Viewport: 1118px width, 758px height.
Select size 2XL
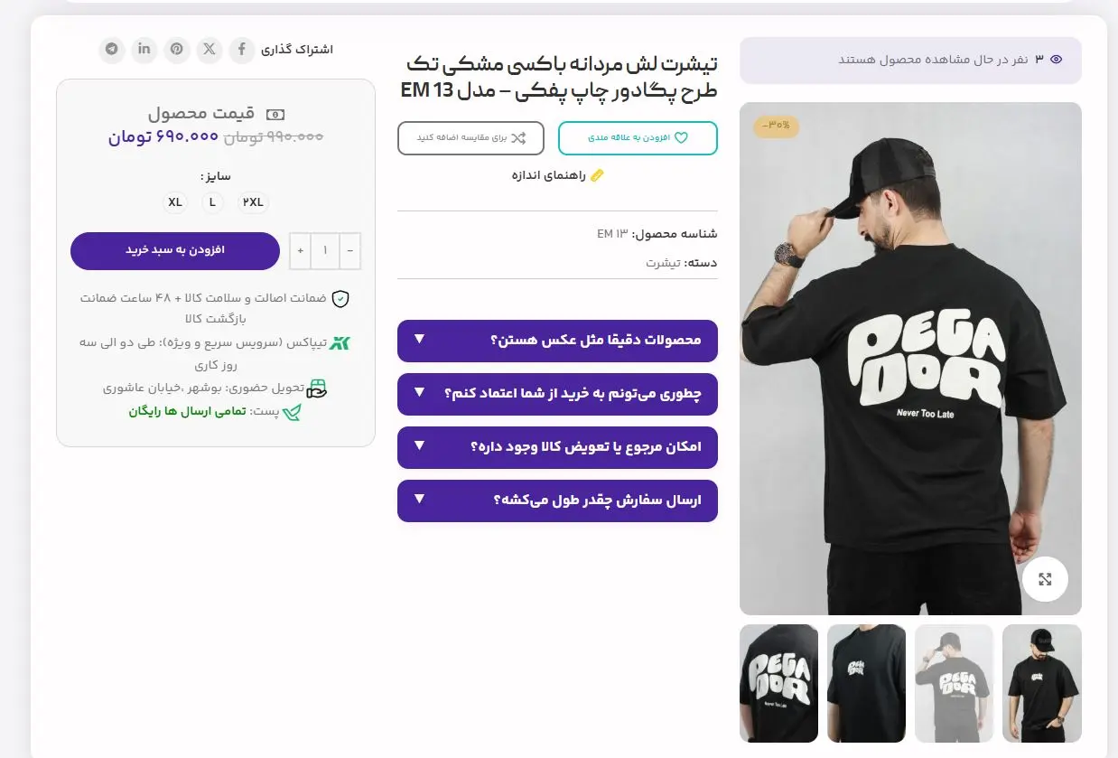(253, 202)
